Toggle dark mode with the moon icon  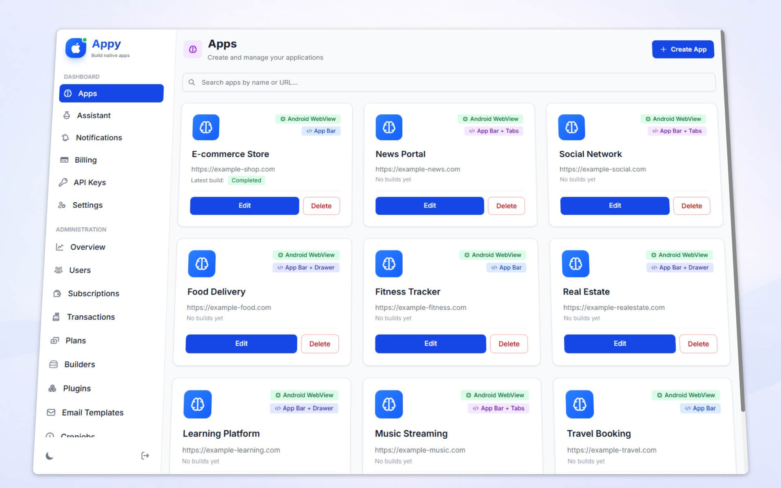click(x=50, y=455)
